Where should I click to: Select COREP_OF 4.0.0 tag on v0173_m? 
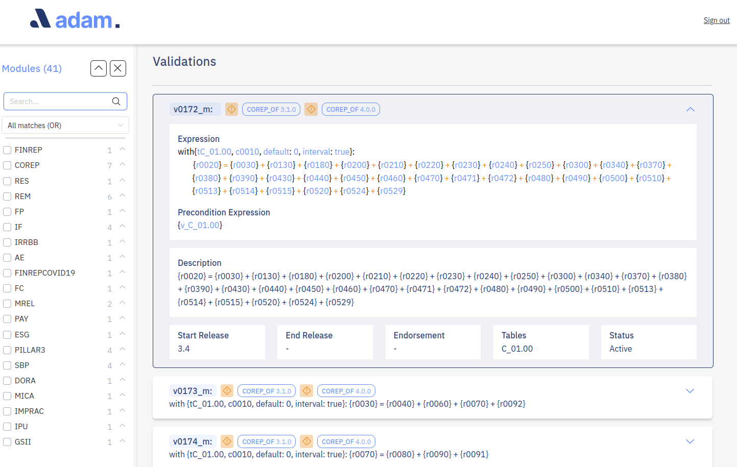(346, 391)
